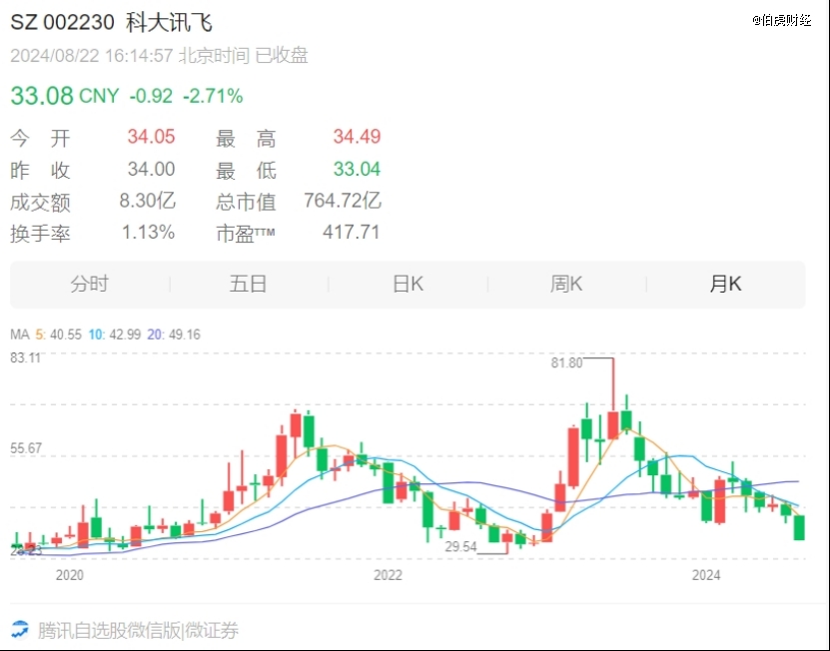Click the 2020 x-axis year label

click(70, 575)
